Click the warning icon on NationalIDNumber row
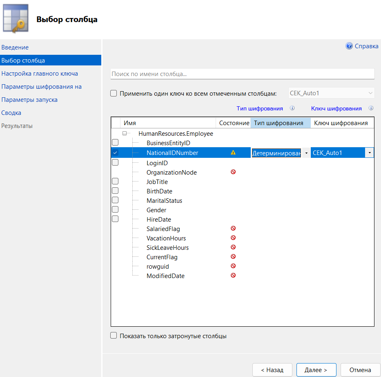The width and height of the screenshot is (381, 377). click(x=233, y=153)
